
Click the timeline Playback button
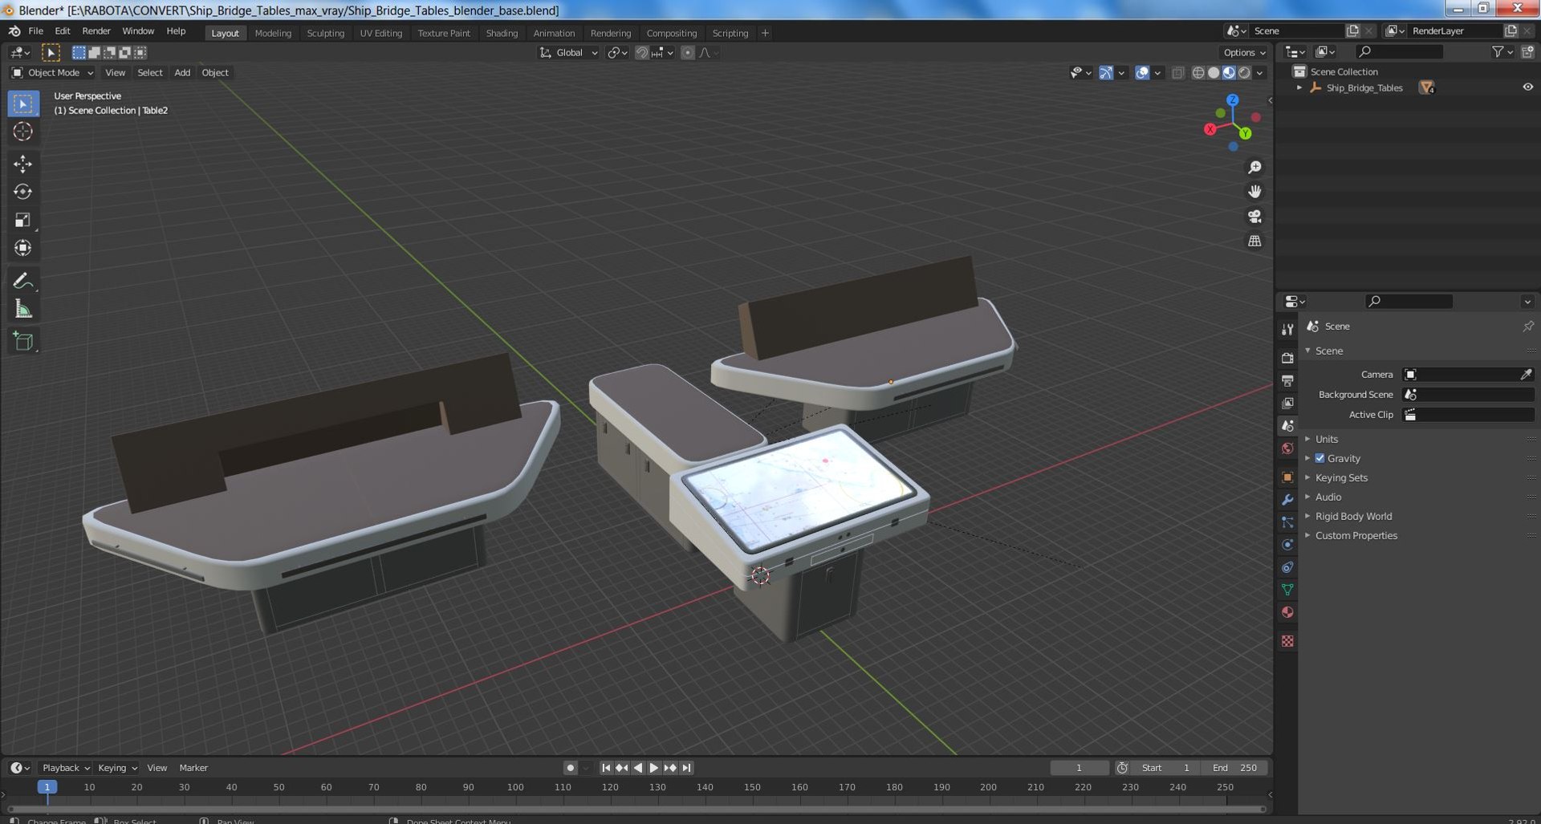click(66, 768)
